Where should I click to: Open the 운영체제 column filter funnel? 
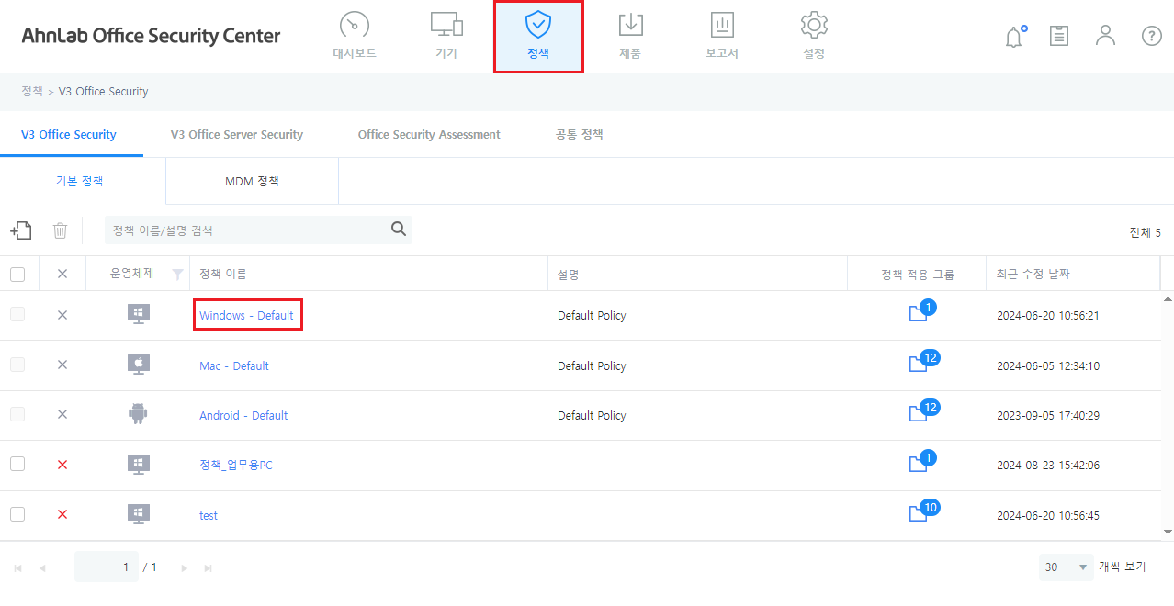(177, 275)
